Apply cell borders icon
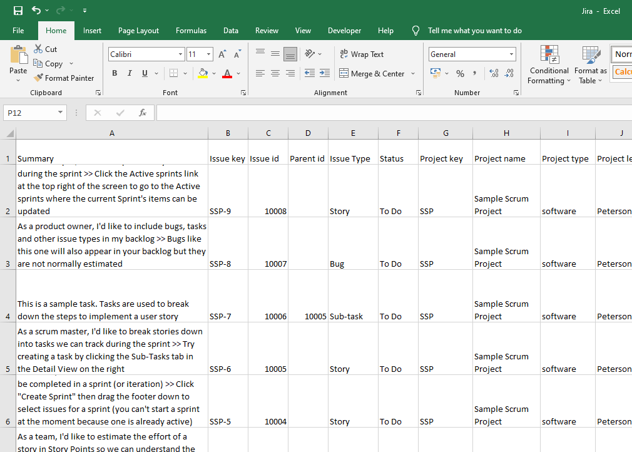Screen dimensions: 632x452 (174, 73)
